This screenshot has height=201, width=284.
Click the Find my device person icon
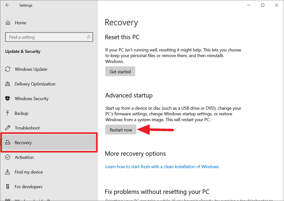(x=7, y=172)
